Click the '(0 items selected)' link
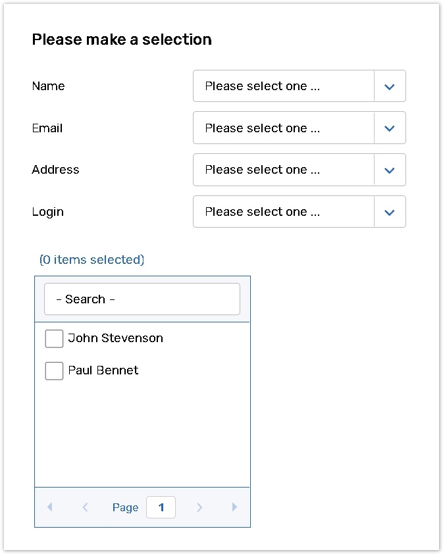This screenshot has height=554, width=443. [x=91, y=260]
